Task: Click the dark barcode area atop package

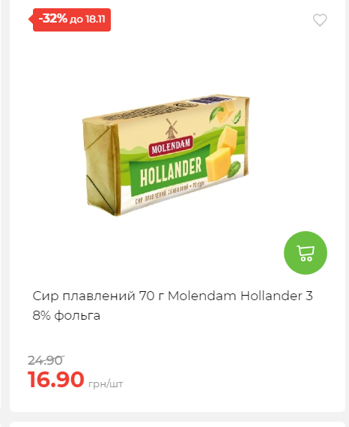Action: (207, 101)
